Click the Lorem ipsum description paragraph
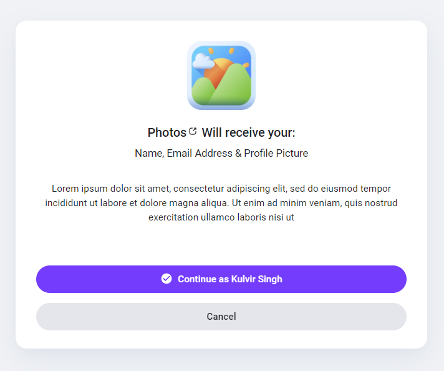 click(x=221, y=203)
